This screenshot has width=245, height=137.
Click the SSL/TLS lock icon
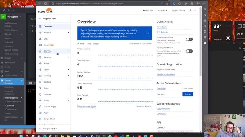40,51
